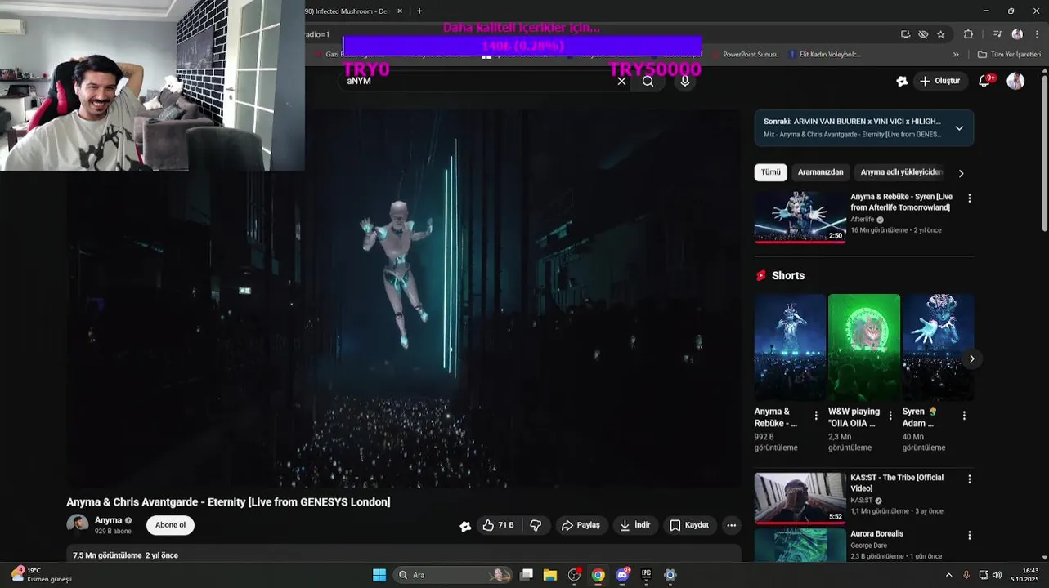This screenshot has width=1049, height=588.
Task: Click the YouTube search magnifier button
Action: coord(648,81)
